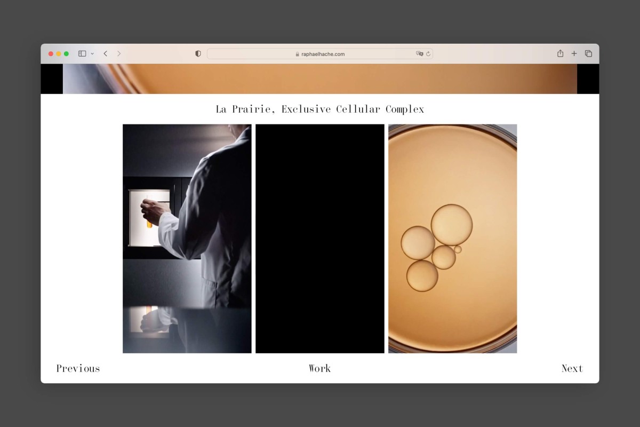Click the raphaelhache.com address bar

(x=319, y=54)
